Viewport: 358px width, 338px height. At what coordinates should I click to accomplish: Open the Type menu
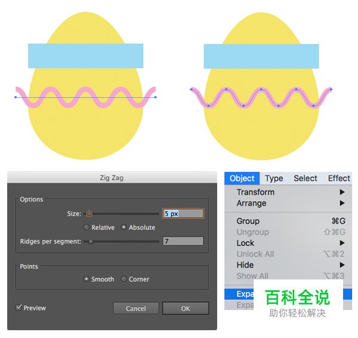(274, 178)
